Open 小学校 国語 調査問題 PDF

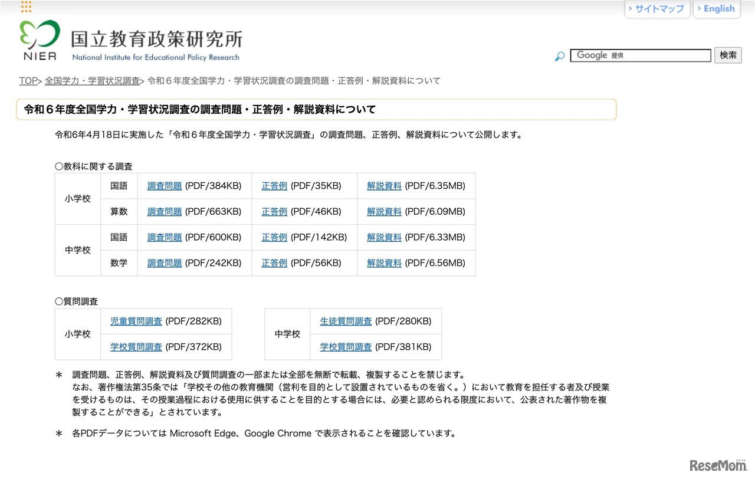[164, 185]
